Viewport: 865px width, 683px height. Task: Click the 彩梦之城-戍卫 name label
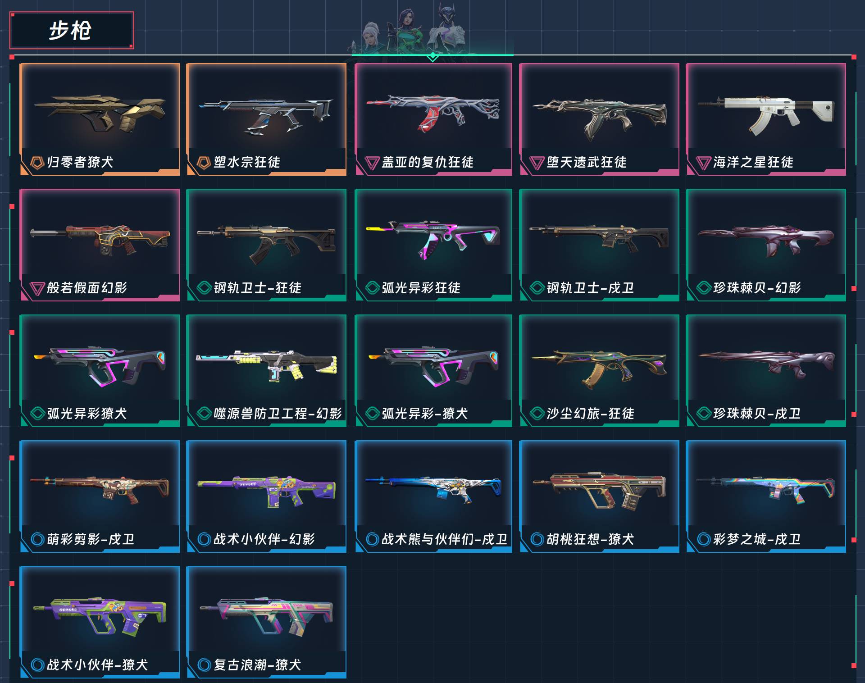coord(757,539)
